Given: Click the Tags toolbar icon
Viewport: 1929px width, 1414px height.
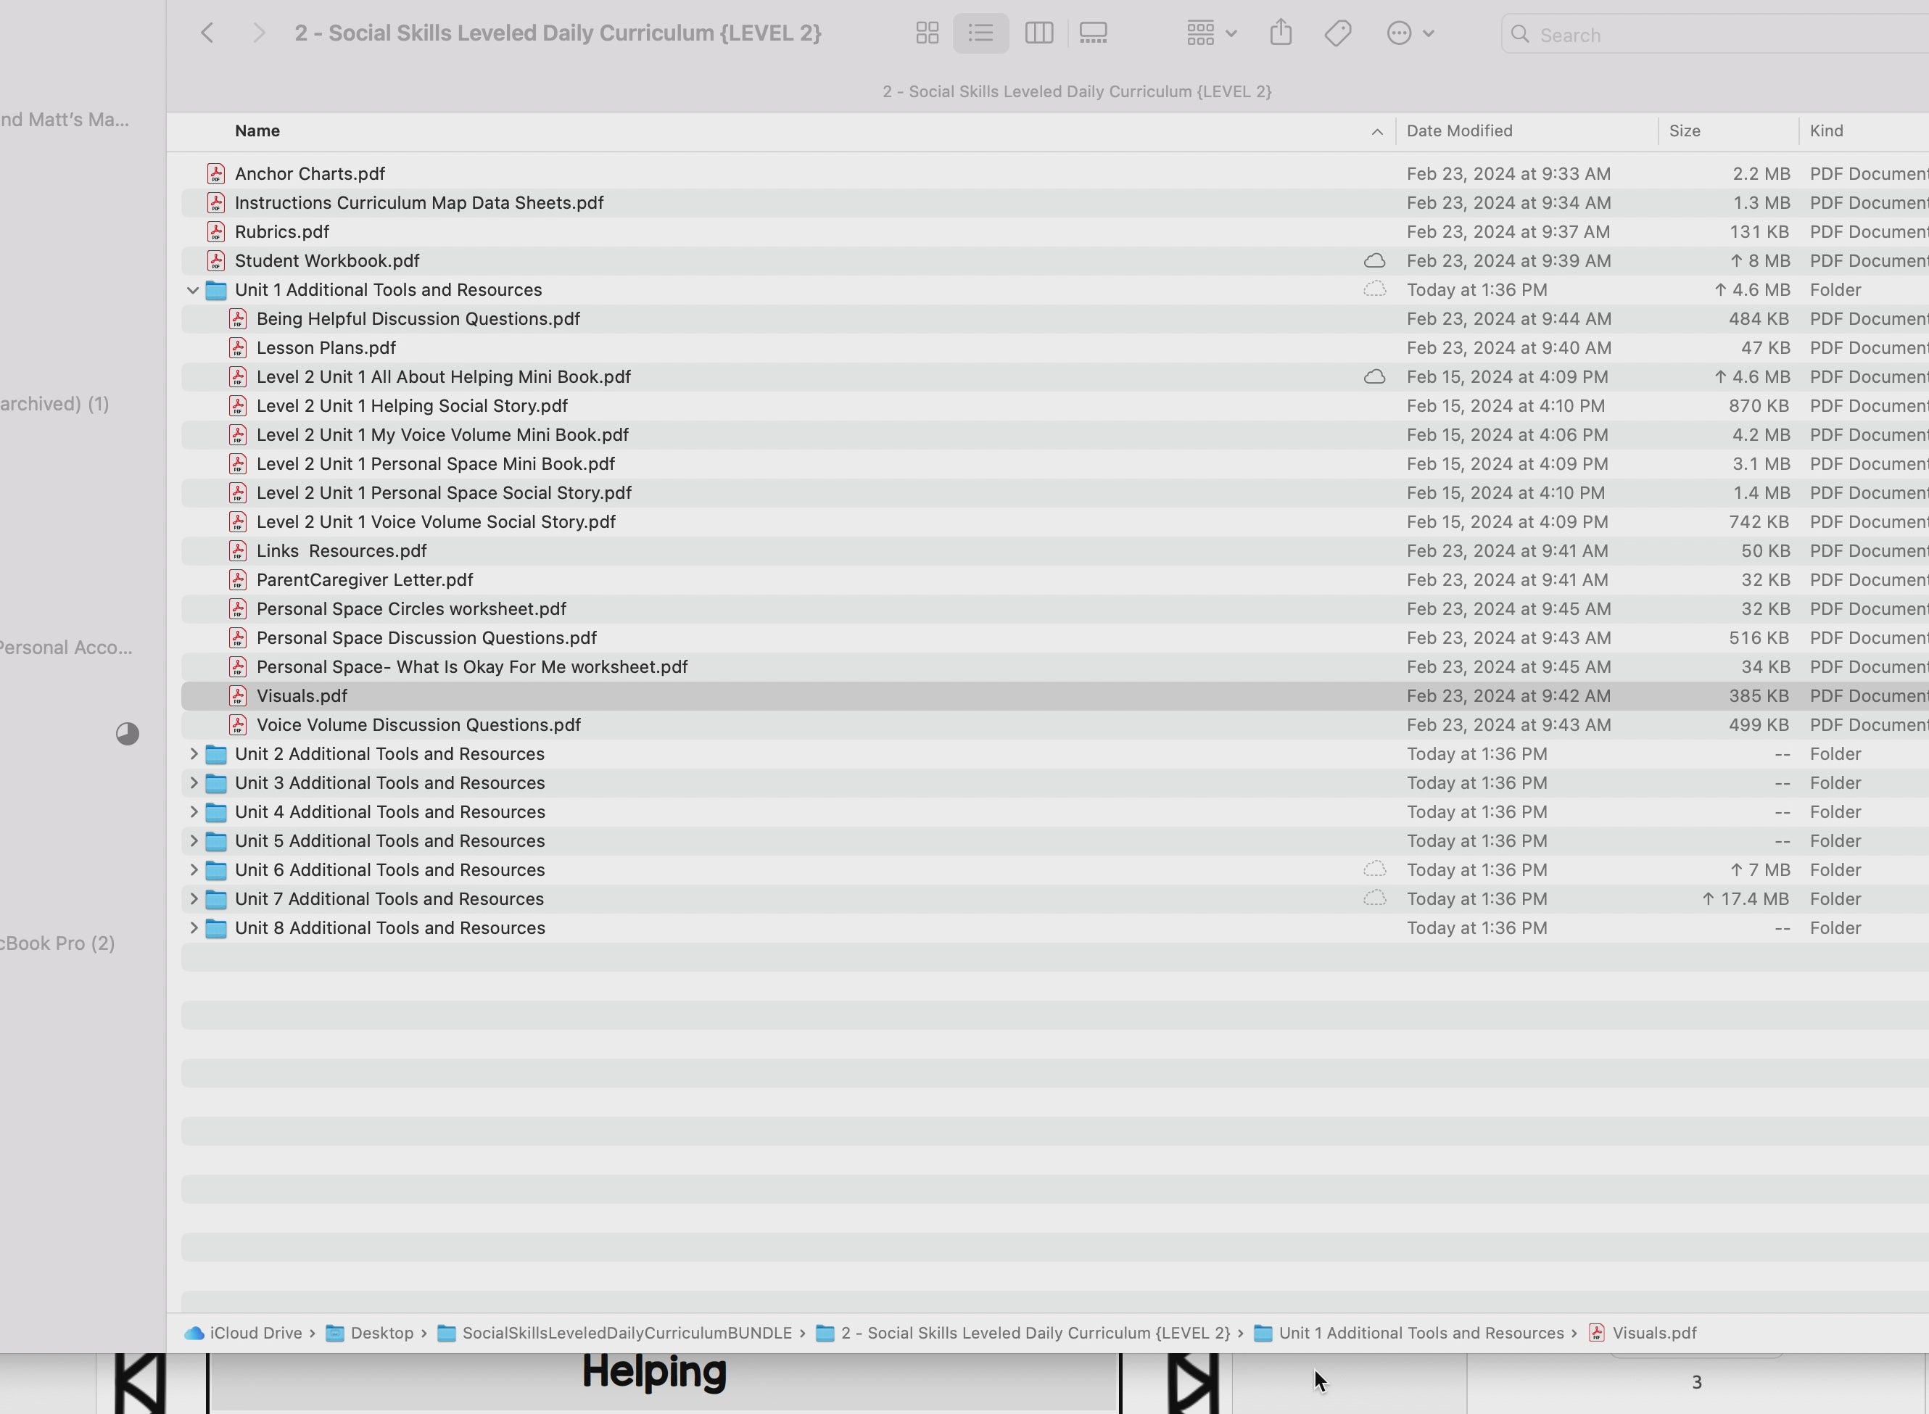Looking at the screenshot, I should (x=1338, y=33).
